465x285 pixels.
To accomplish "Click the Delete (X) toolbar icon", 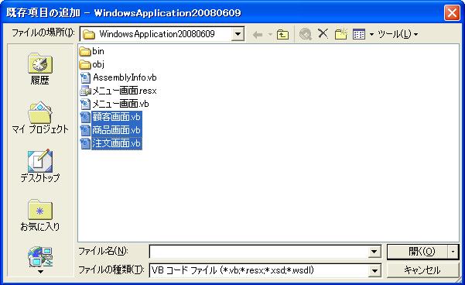I will pos(323,33).
